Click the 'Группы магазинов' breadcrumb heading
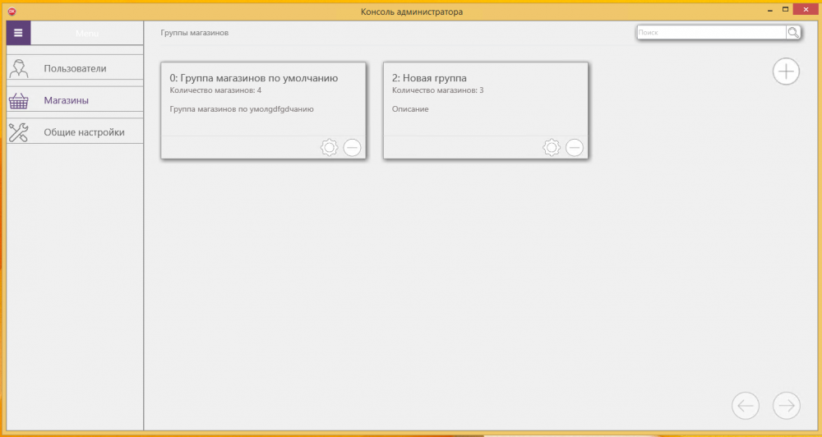This screenshot has height=437, width=822. (x=195, y=33)
